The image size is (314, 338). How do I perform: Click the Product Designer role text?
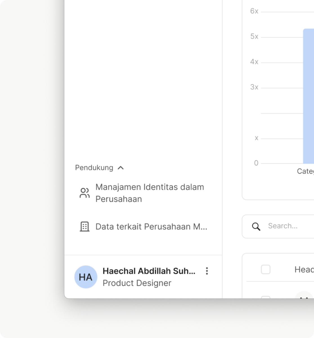137,283
